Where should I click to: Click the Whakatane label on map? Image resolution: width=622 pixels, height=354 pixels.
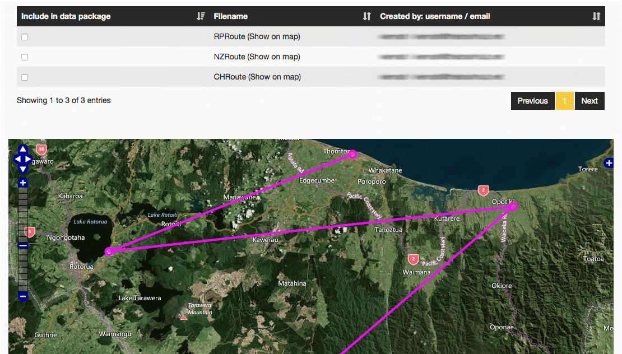(x=385, y=170)
